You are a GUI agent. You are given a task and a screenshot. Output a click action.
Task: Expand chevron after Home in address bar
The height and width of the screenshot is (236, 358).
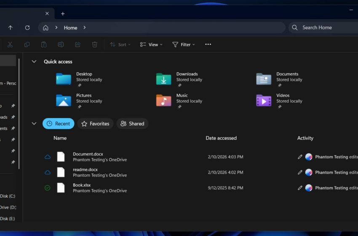click(x=85, y=27)
